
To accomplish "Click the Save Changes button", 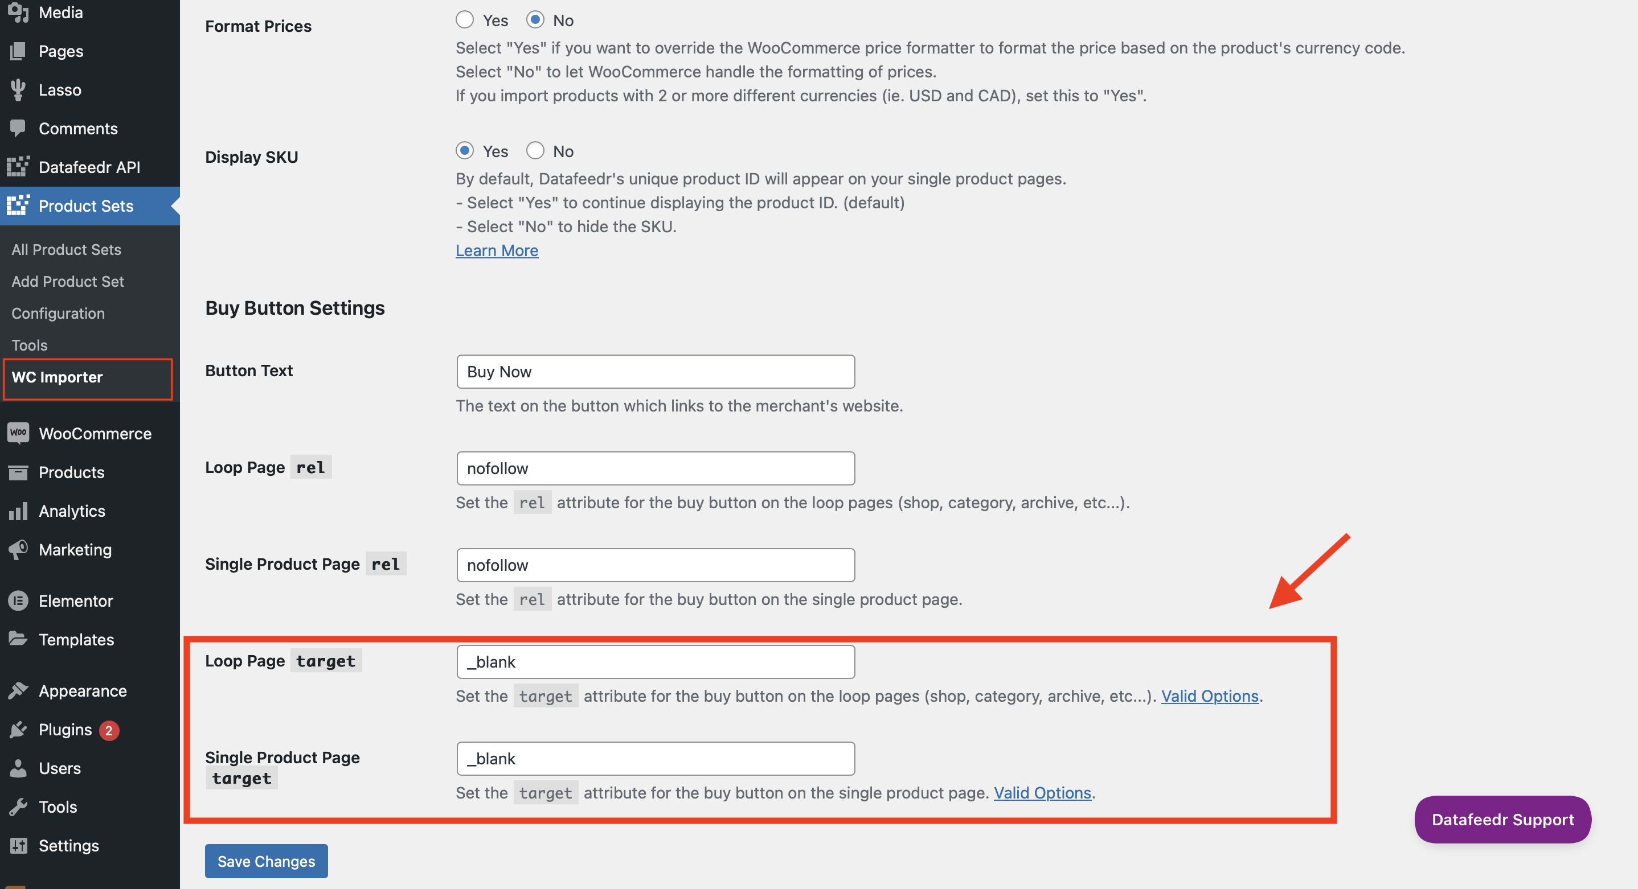I will [x=267, y=861].
